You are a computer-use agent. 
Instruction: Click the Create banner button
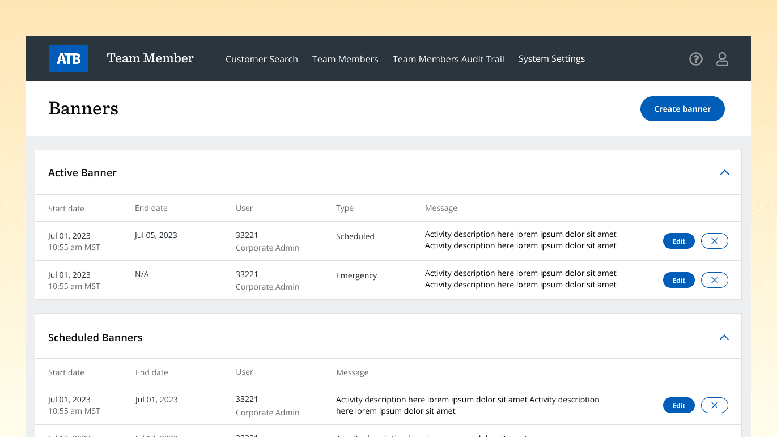682,109
